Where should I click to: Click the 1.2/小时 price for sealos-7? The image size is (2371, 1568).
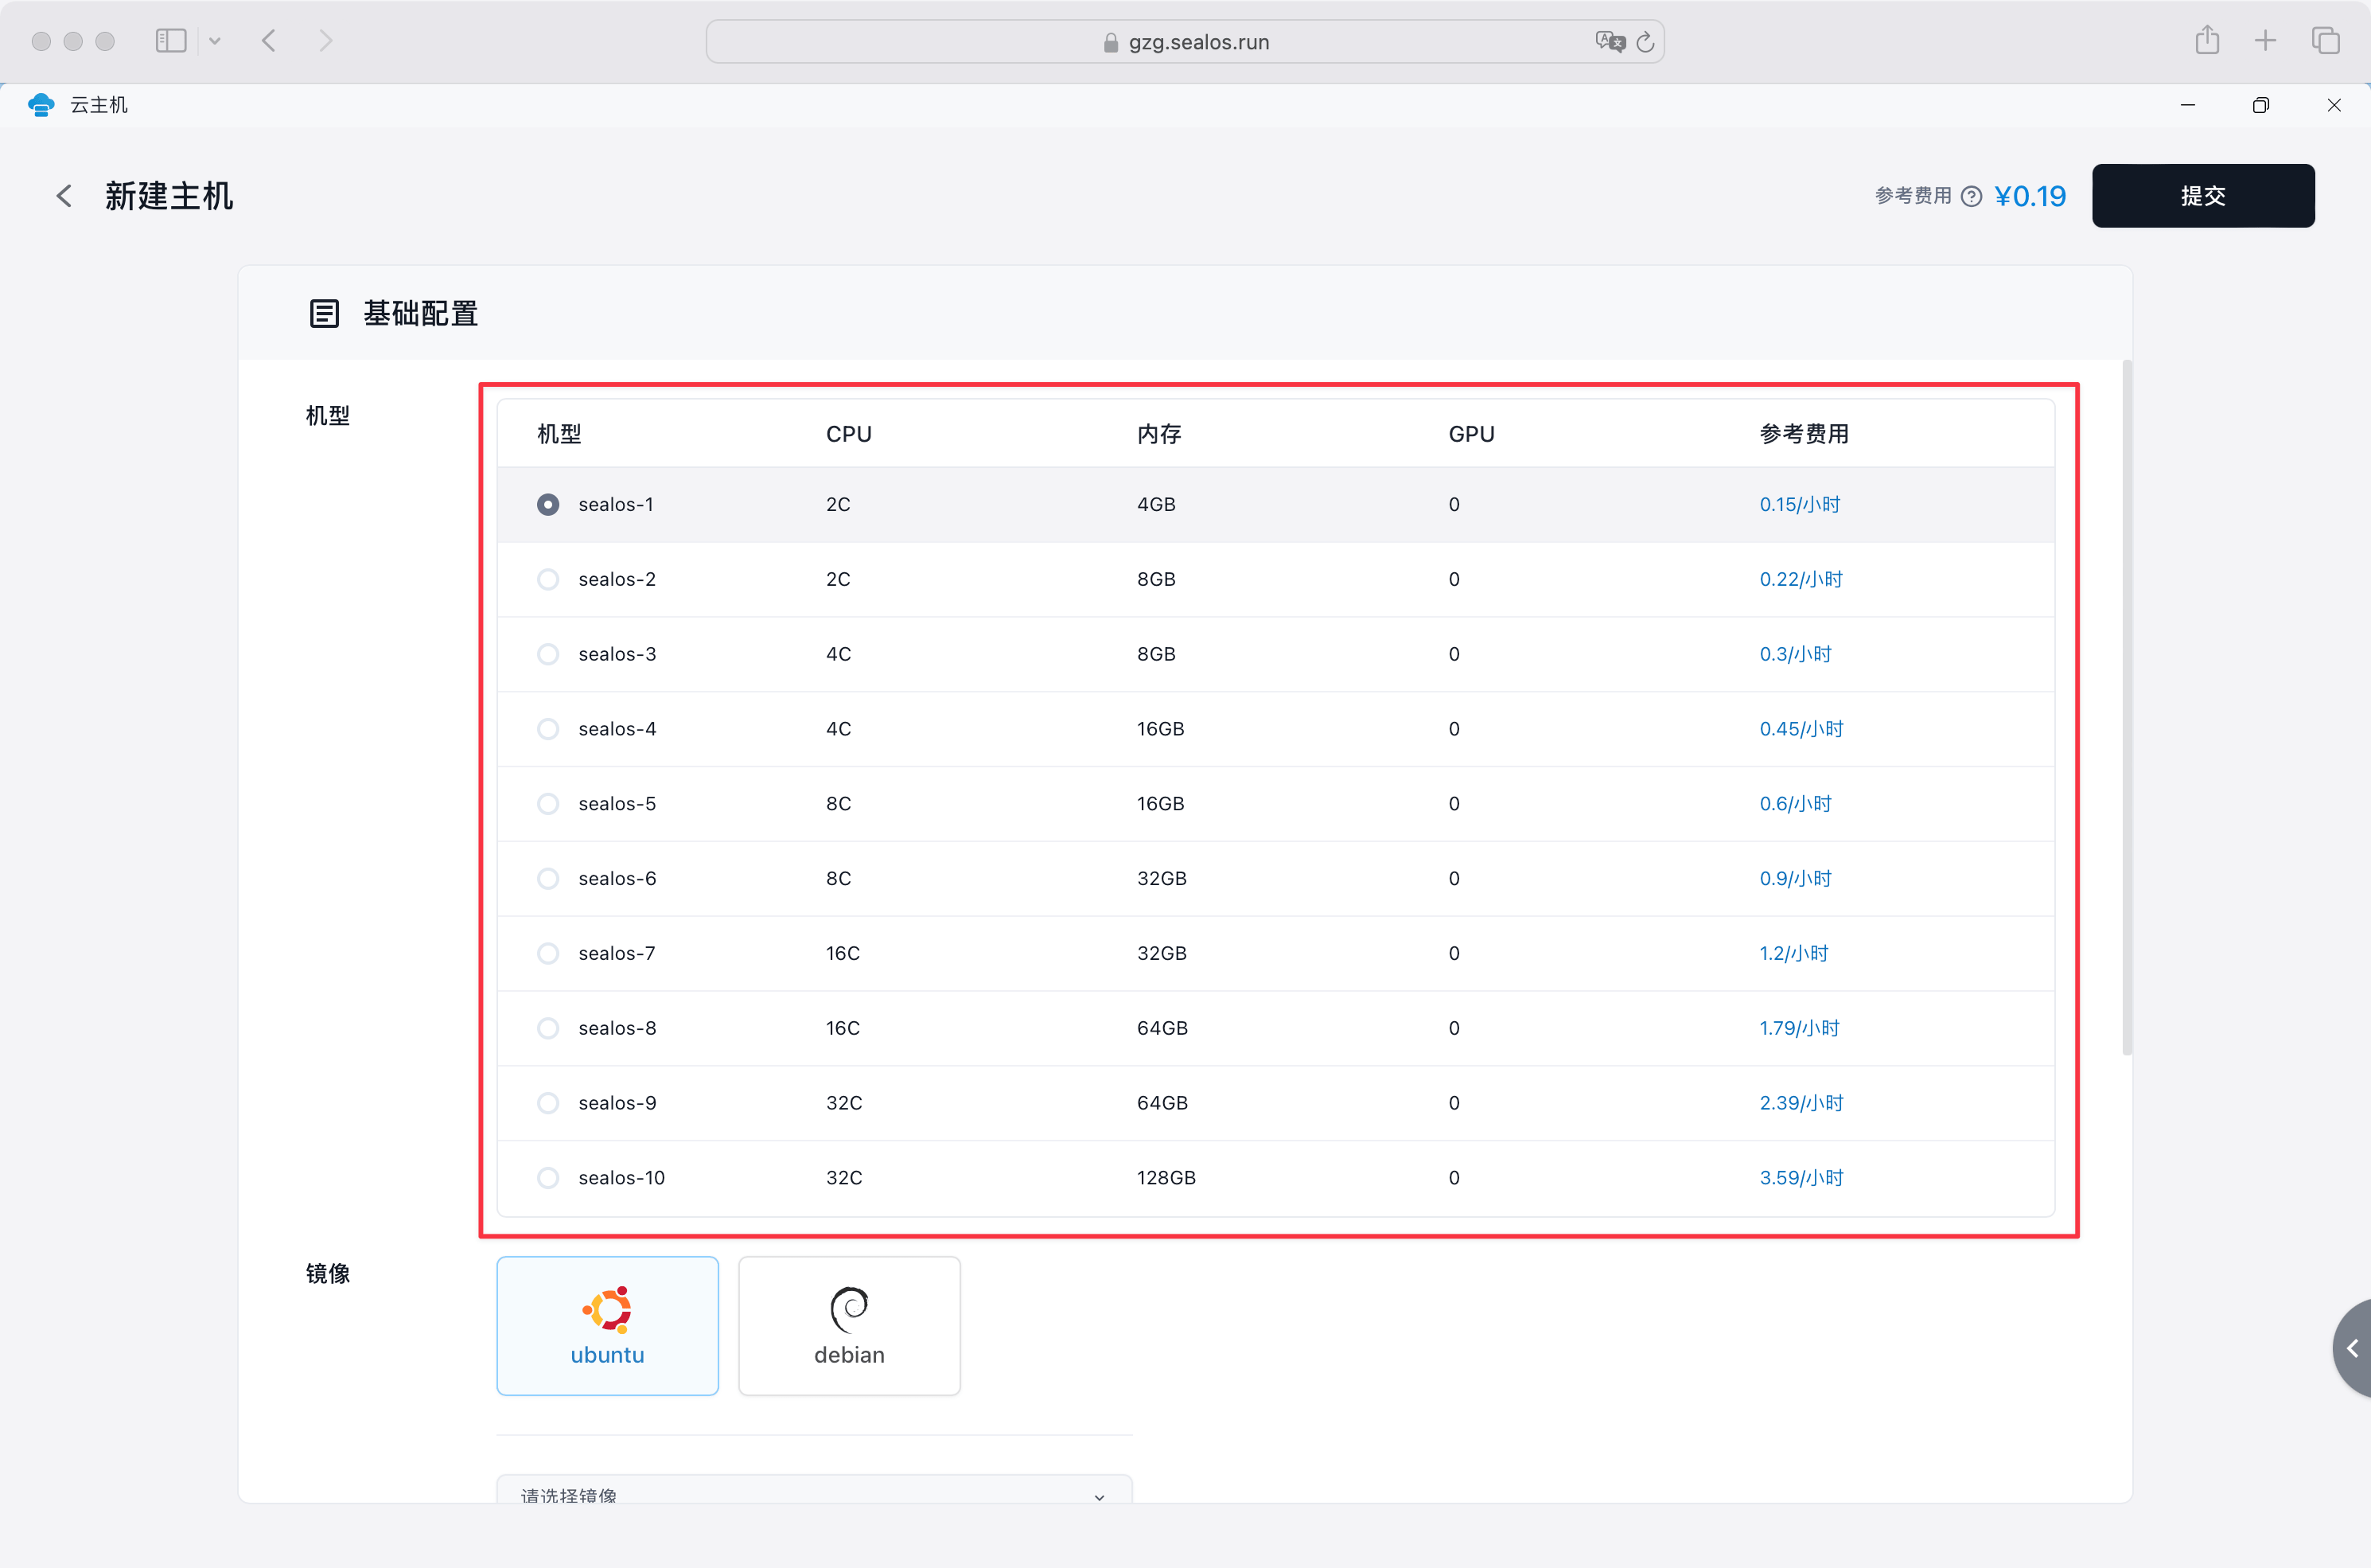[1793, 954]
